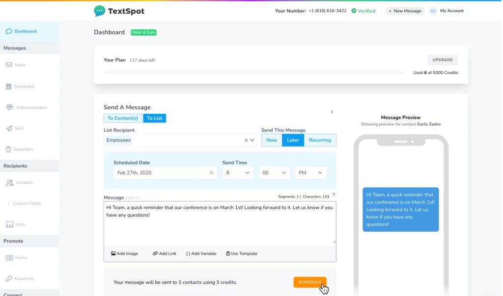The image size is (503, 296).
Task: Click the TextSpot chat bubble logo
Action: tap(99, 11)
